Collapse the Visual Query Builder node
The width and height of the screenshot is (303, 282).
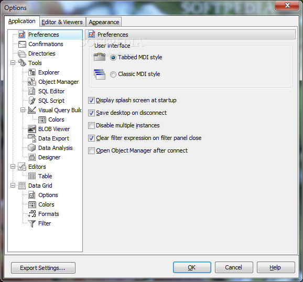coord(23,110)
